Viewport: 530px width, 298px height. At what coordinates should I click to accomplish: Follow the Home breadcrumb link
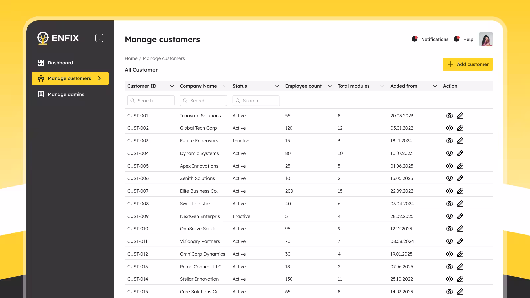coord(131,58)
